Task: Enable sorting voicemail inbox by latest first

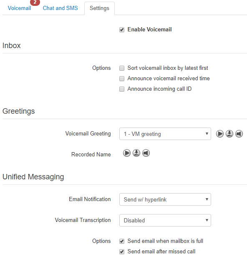Action: pyautogui.click(x=122, y=68)
